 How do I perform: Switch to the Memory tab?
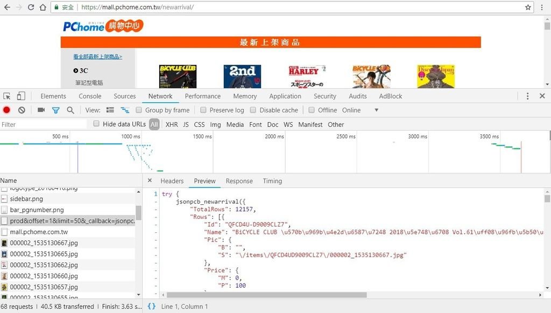(245, 96)
